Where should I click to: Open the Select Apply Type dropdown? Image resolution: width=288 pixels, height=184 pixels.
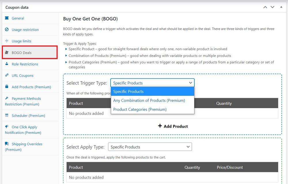tap(150, 147)
